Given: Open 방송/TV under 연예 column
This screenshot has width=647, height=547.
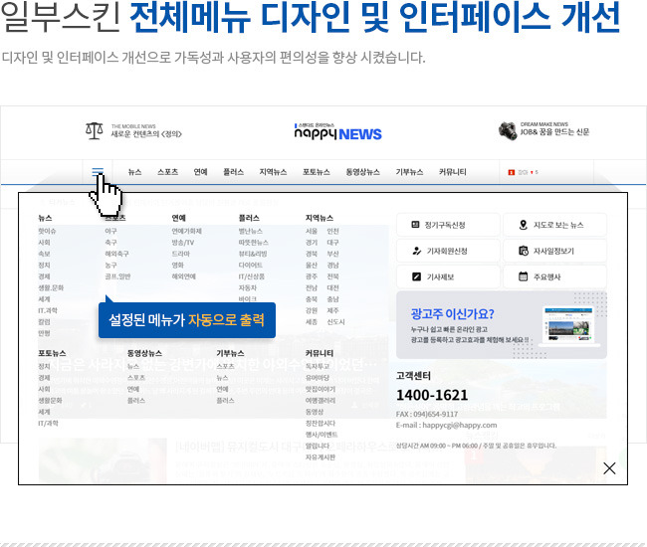Looking at the screenshot, I should pos(183,243).
